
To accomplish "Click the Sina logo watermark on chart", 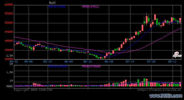I will [177, 55].
